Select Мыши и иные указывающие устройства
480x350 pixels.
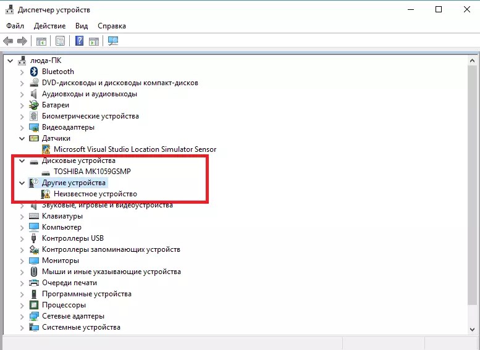[111, 272]
